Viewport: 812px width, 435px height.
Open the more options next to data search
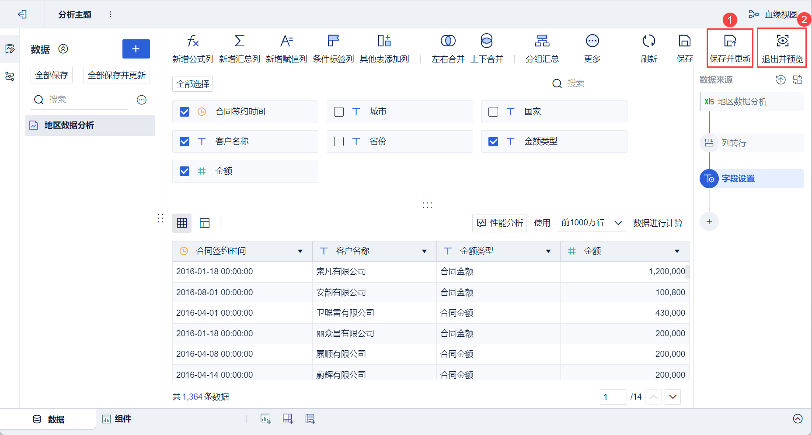coord(142,100)
